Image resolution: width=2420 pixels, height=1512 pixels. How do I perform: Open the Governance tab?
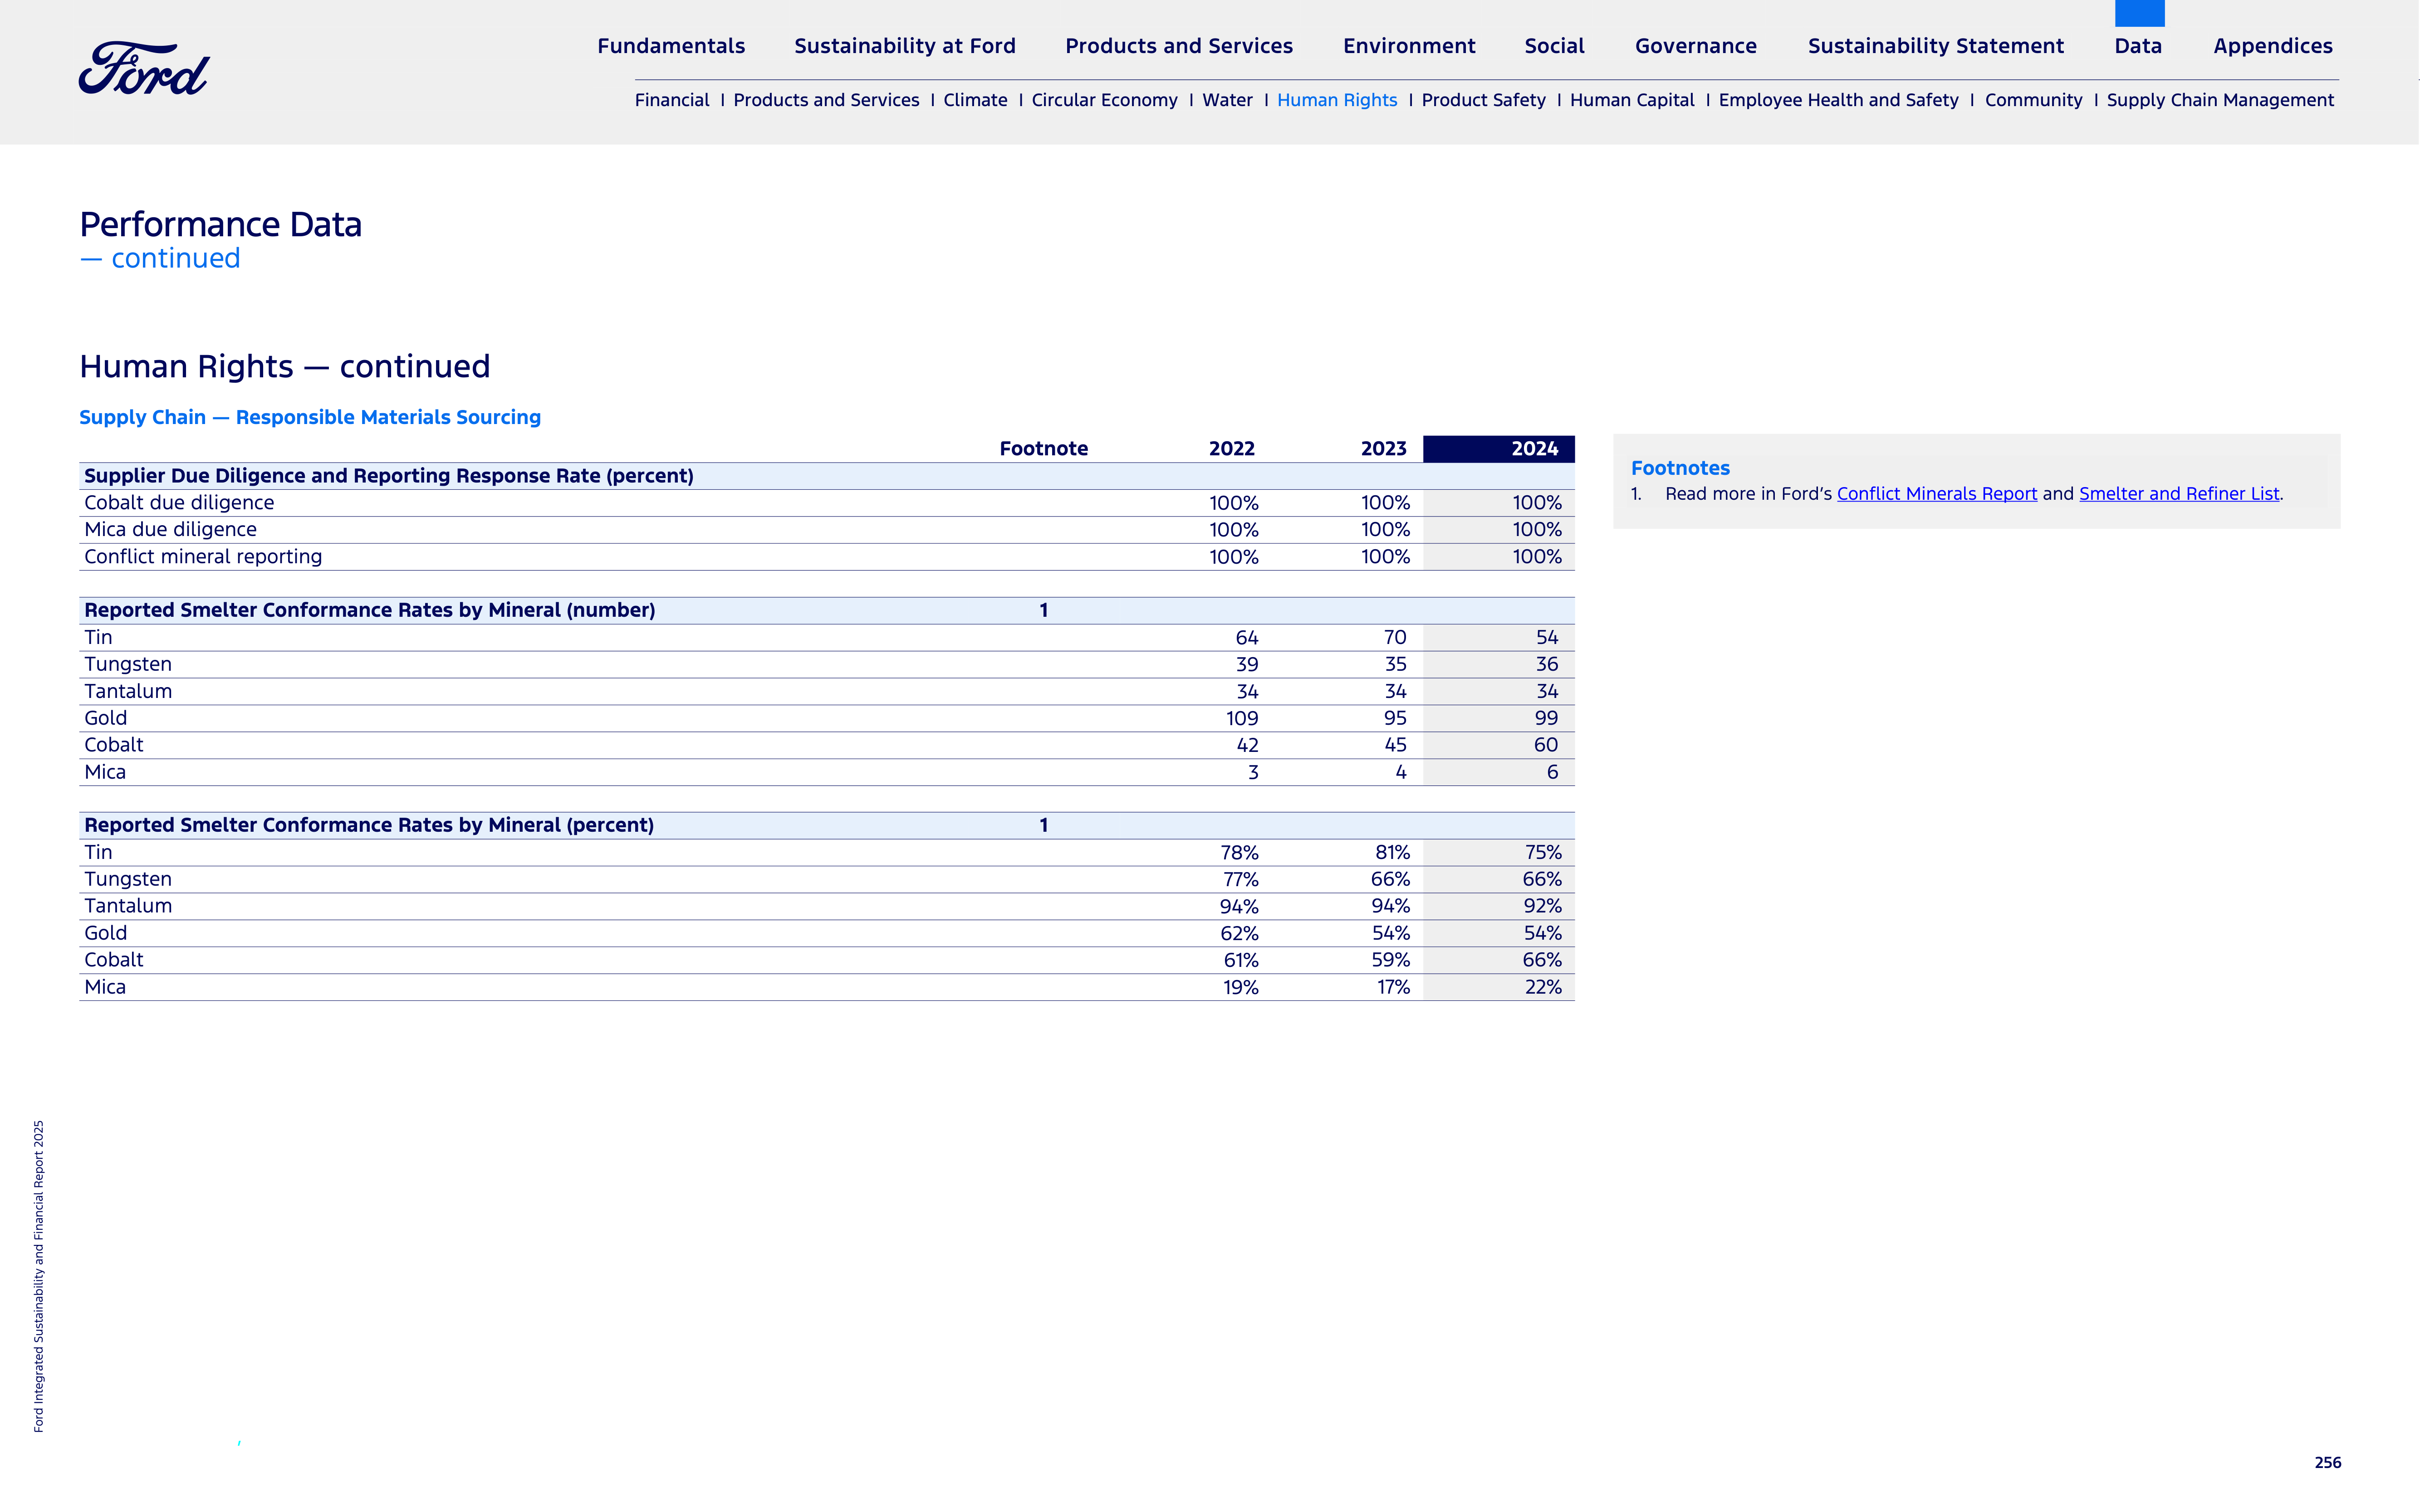(x=1696, y=46)
